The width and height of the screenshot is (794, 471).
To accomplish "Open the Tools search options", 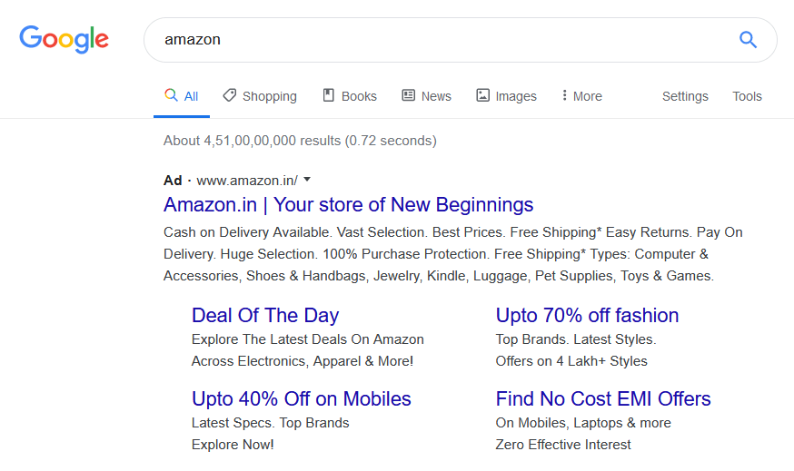I will click(747, 96).
